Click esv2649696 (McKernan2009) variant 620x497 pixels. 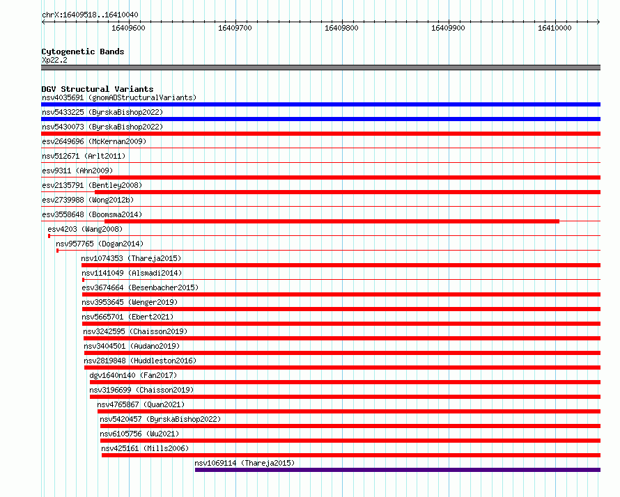94,141
